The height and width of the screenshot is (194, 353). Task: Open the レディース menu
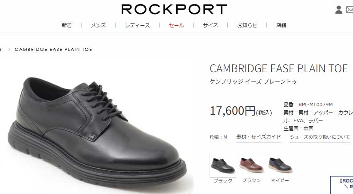tap(137, 25)
